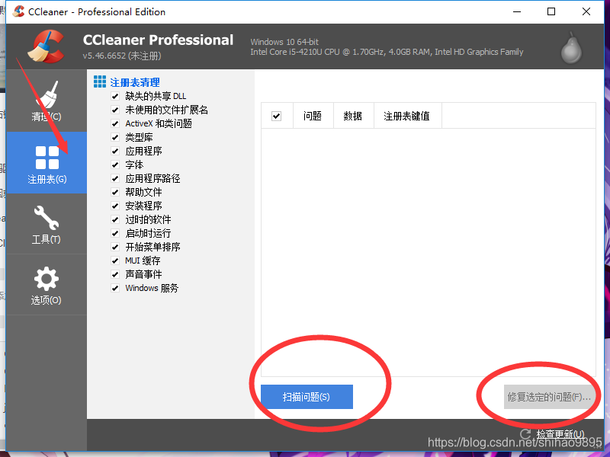Toggle 类型库 checkbox
Image resolution: width=610 pixels, height=457 pixels.
point(115,137)
